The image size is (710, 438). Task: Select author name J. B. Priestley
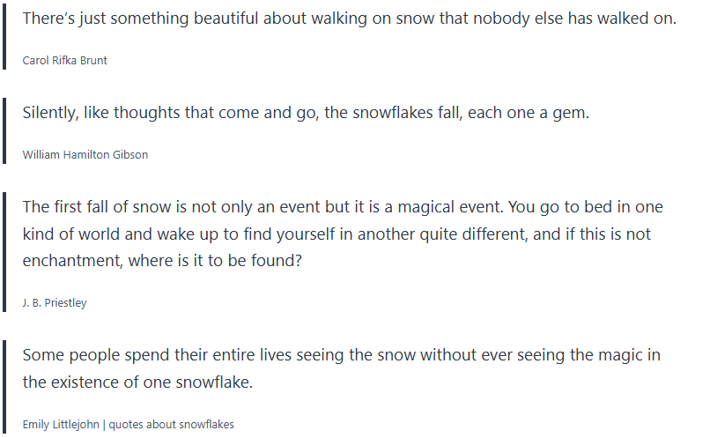click(x=55, y=303)
